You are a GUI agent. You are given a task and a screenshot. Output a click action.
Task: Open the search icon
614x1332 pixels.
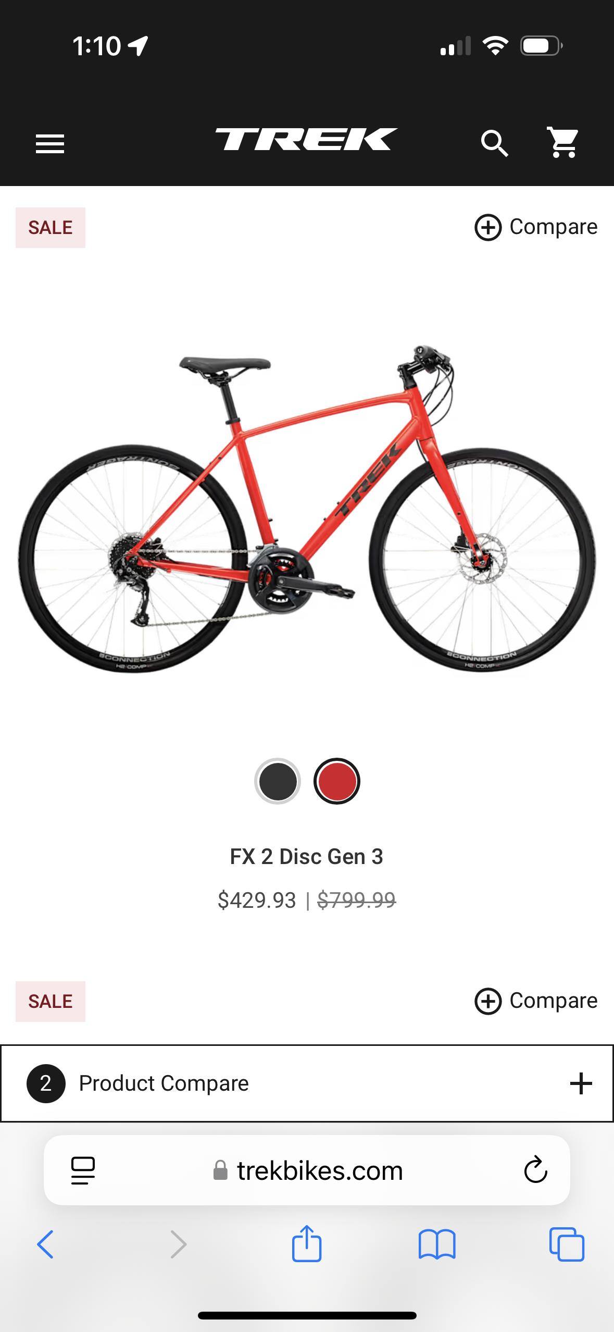point(494,143)
